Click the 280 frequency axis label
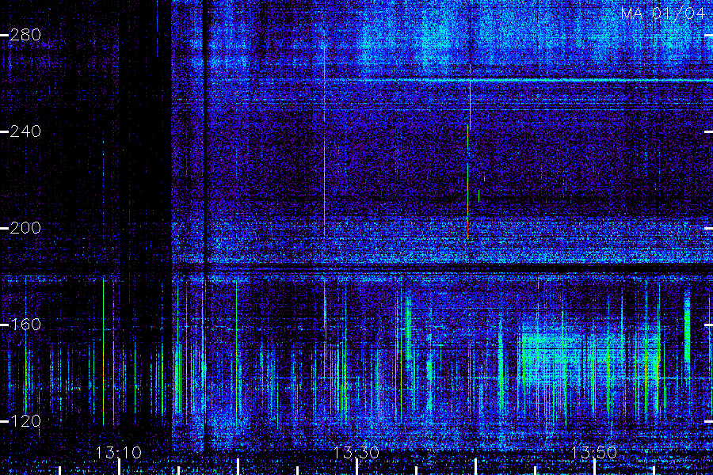This screenshot has width=713, height=475. (x=25, y=35)
